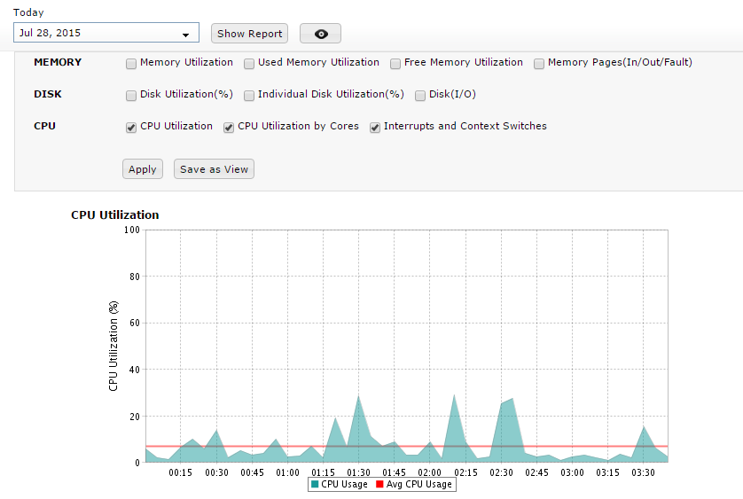Click the Show Report button

point(249,34)
